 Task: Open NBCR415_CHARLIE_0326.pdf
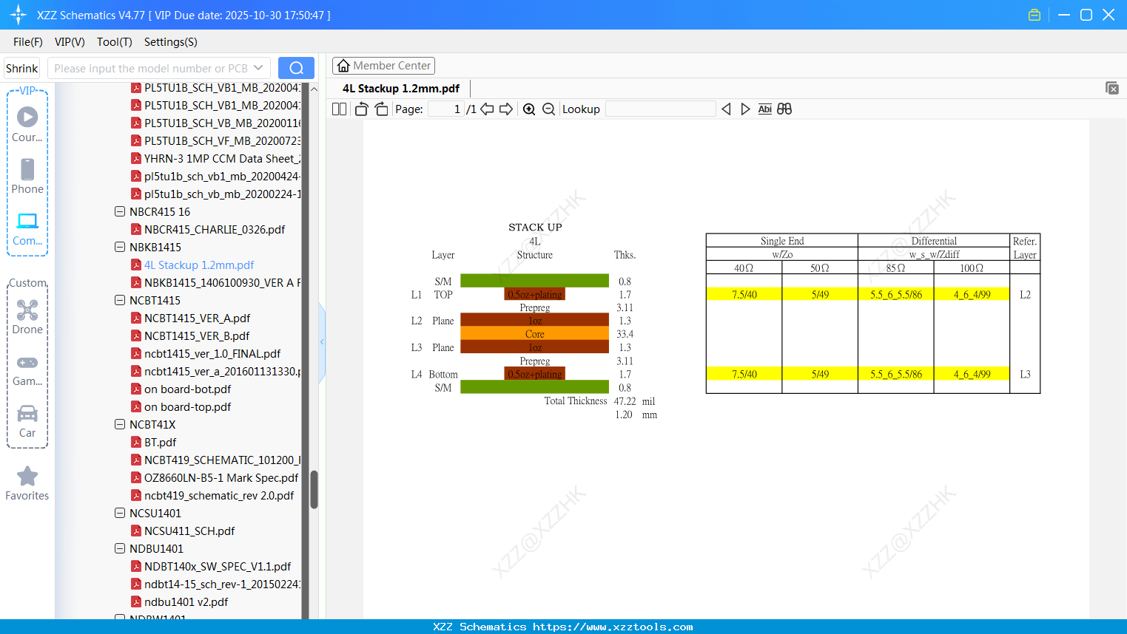tap(215, 230)
